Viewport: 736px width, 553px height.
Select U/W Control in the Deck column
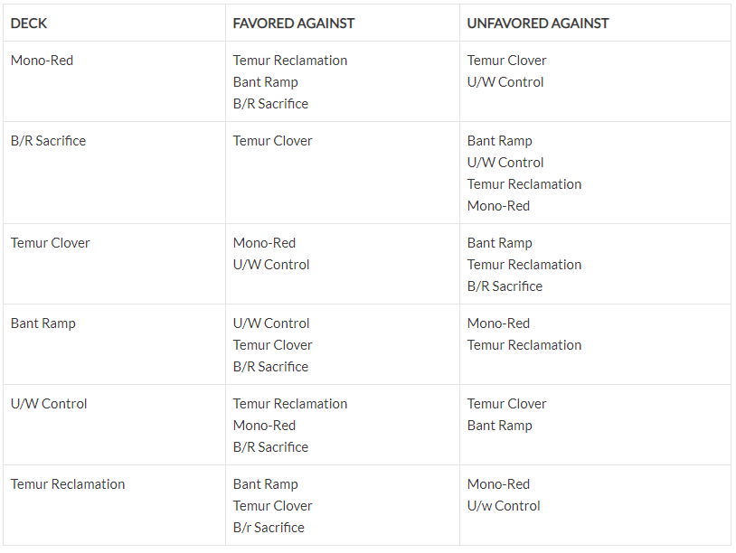(x=49, y=404)
